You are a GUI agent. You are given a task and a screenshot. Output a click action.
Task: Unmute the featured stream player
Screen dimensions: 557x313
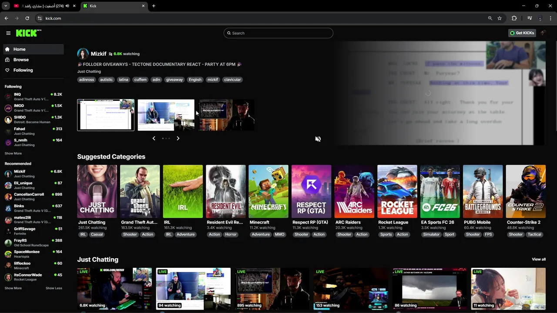tap(318, 139)
